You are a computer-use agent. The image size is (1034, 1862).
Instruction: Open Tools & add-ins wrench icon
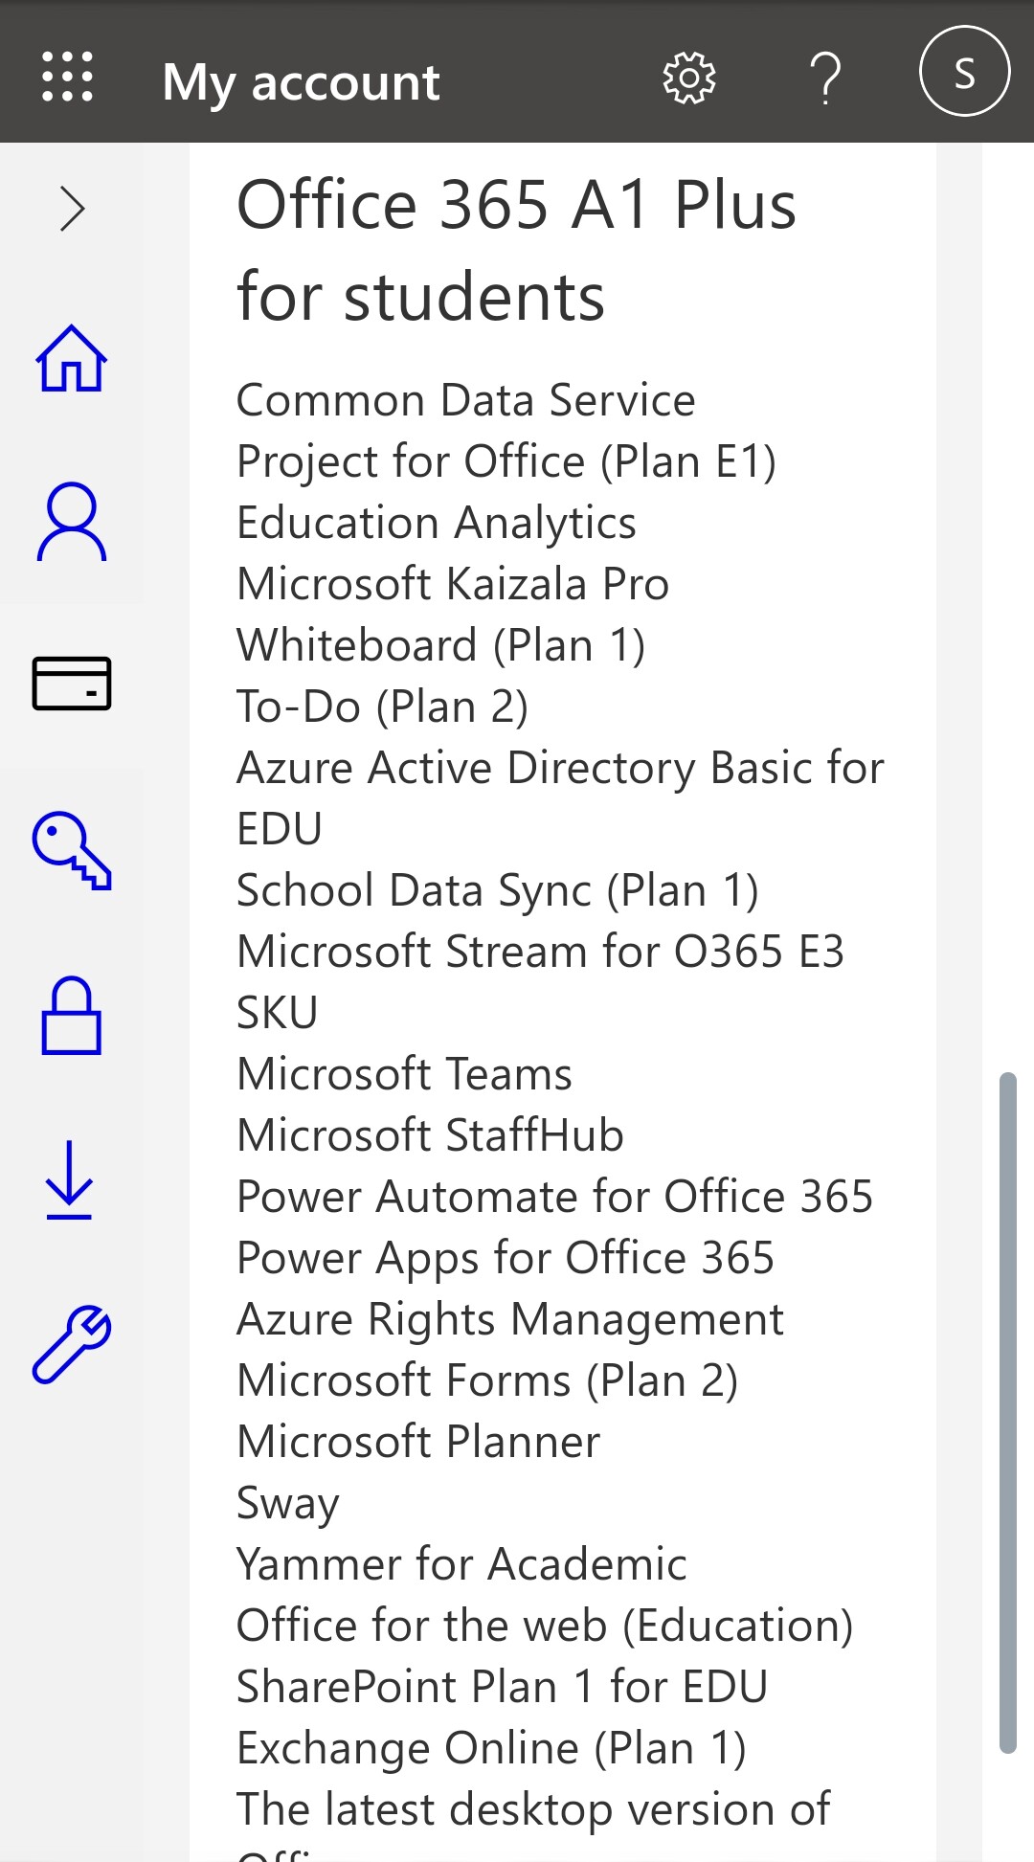(x=72, y=1343)
